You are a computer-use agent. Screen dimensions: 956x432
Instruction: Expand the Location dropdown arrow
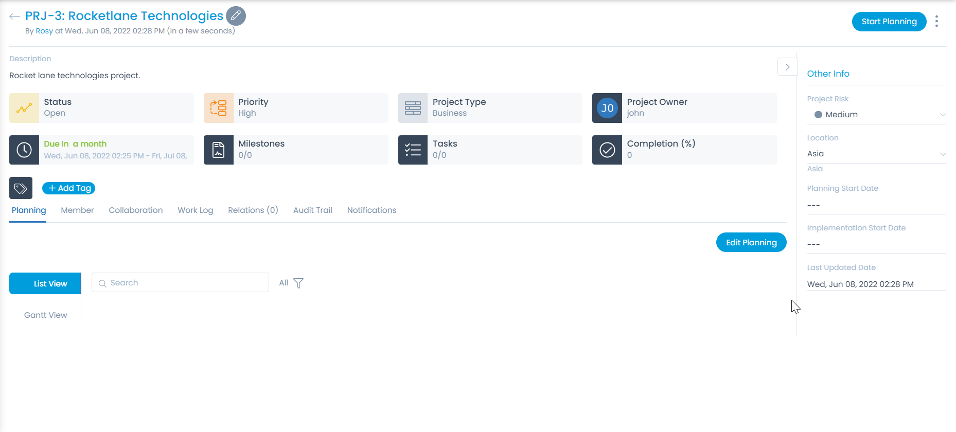(x=943, y=154)
